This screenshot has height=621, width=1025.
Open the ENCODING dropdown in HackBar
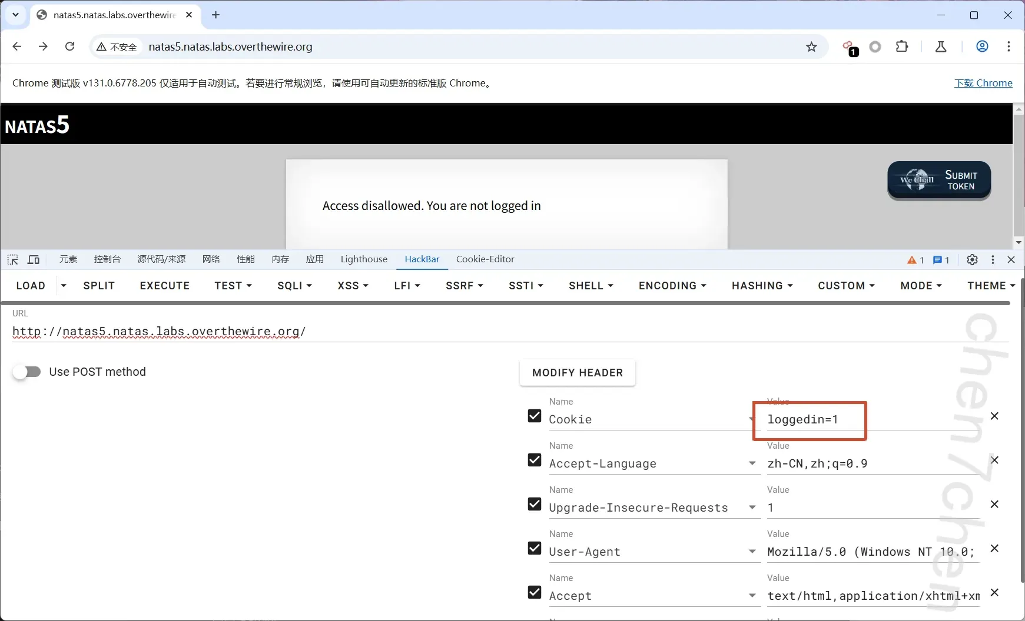click(672, 286)
